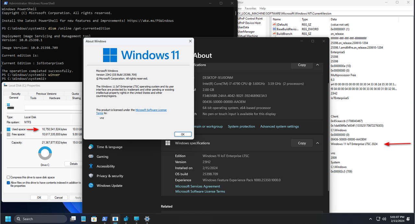Show hidden tray icons chevron
415x224 pixels.
(370, 219)
